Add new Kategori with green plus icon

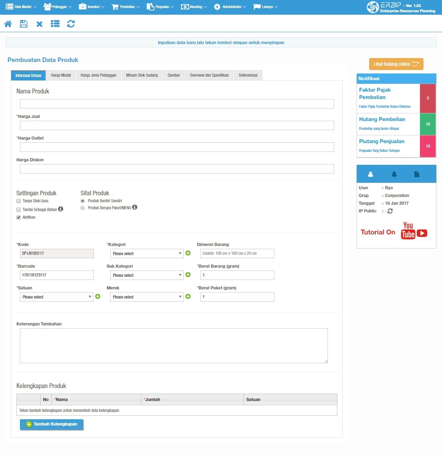pyautogui.click(x=188, y=253)
